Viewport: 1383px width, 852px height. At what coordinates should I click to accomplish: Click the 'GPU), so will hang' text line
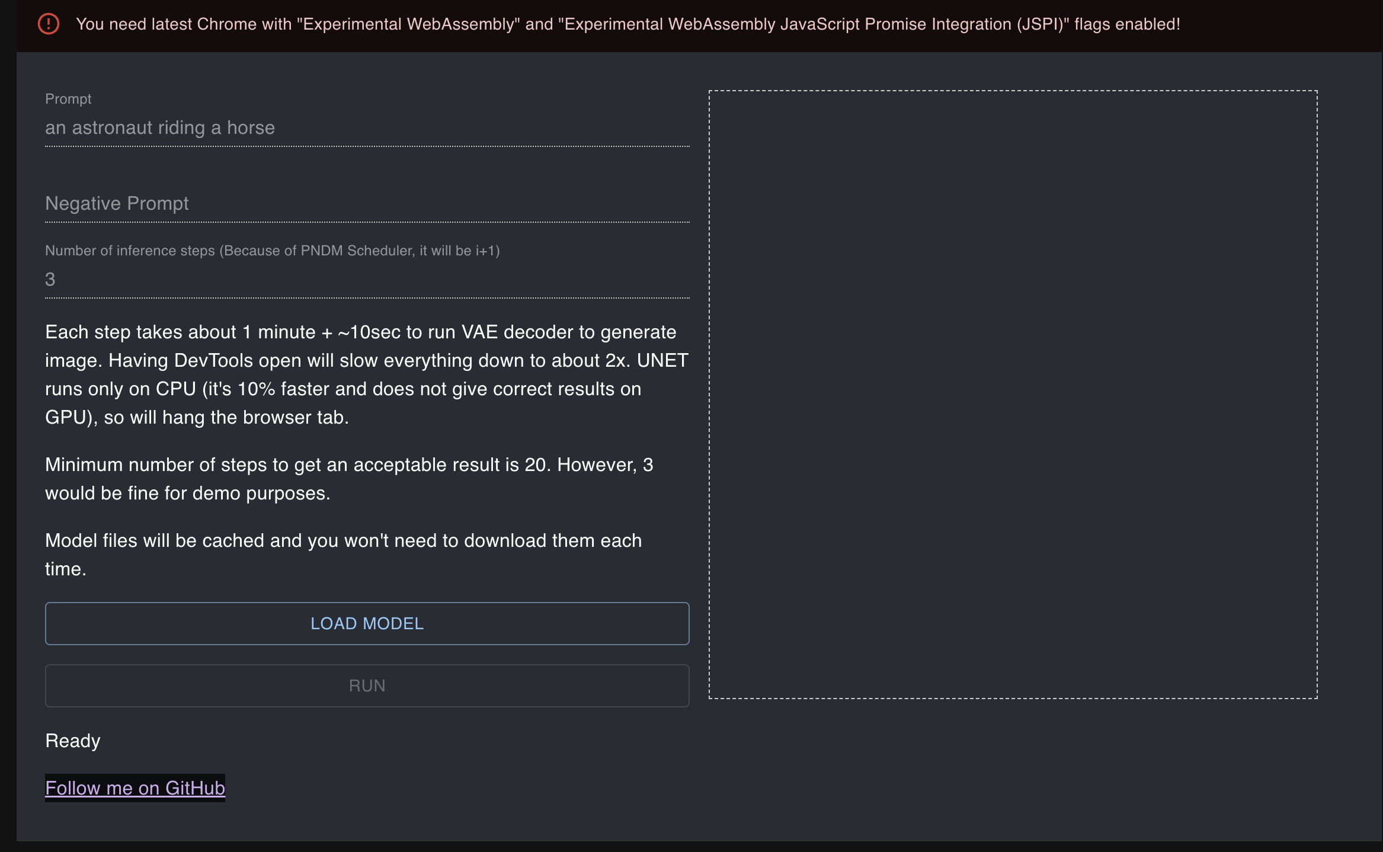pos(197,418)
